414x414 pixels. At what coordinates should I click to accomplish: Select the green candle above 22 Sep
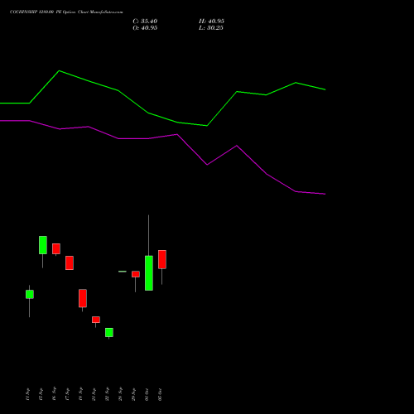[x=109, y=332]
